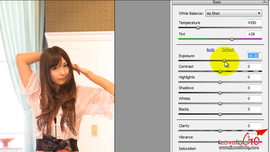Image resolution: width=270 pixels, height=152 pixels.
Task: Click the Whites slider handle
Action: pyautogui.click(x=220, y=103)
